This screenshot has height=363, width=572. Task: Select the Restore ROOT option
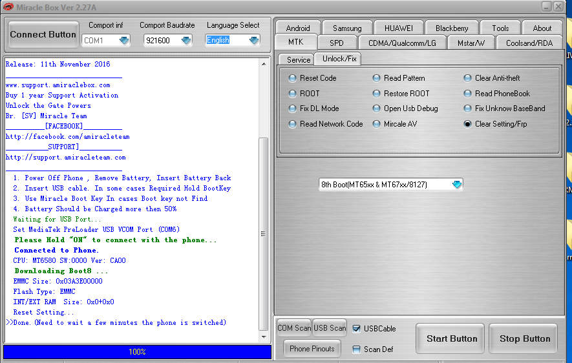coord(376,94)
